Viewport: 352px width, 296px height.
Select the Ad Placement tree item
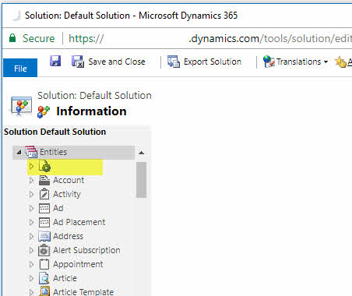point(79,222)
